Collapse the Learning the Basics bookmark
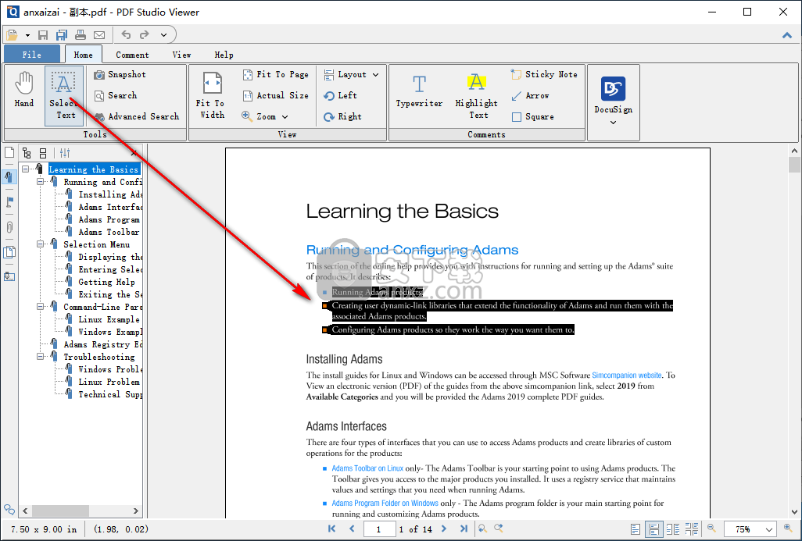 (x=25, y=169)
